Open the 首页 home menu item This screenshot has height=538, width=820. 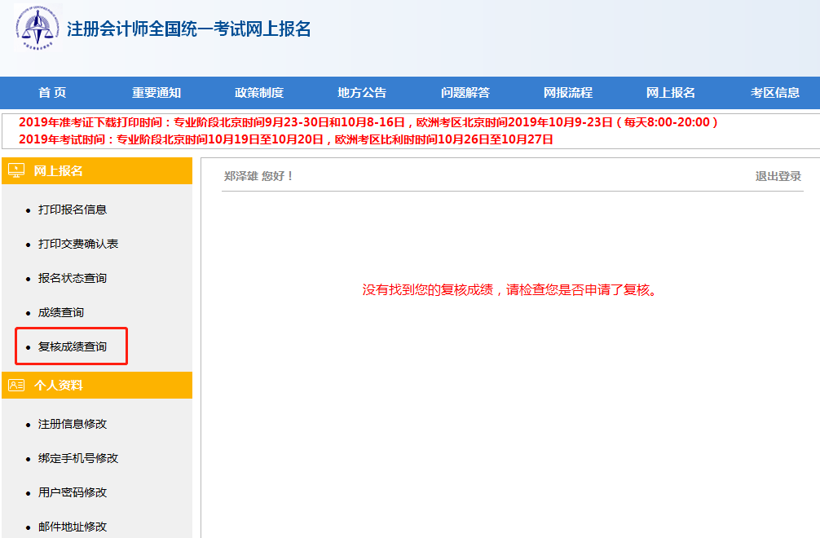click(51, 92)
